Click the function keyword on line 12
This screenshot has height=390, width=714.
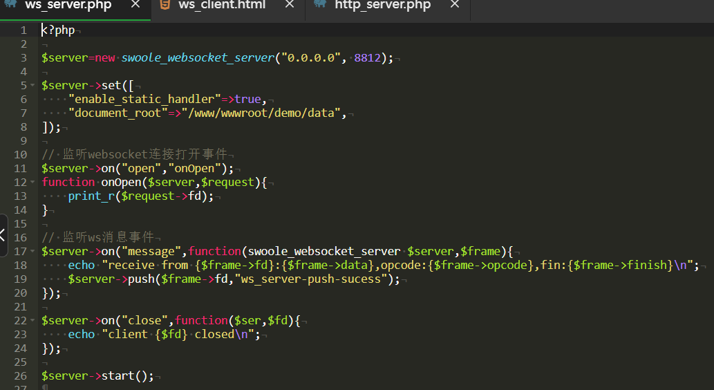(x=68, y=183)
